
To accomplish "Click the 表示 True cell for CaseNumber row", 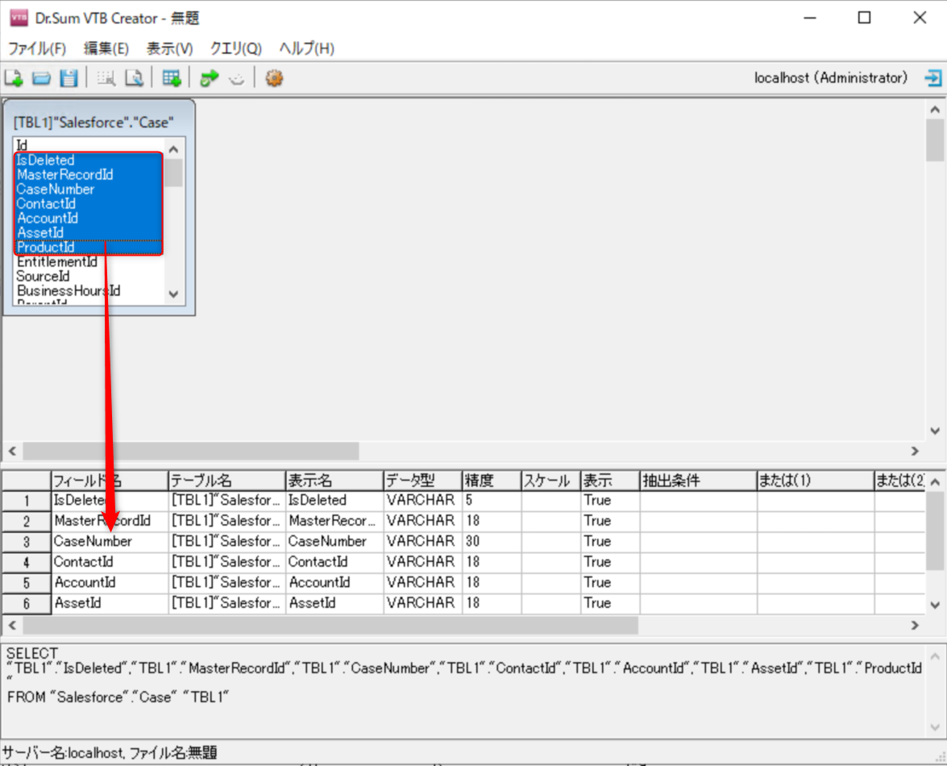I will 609,541.
